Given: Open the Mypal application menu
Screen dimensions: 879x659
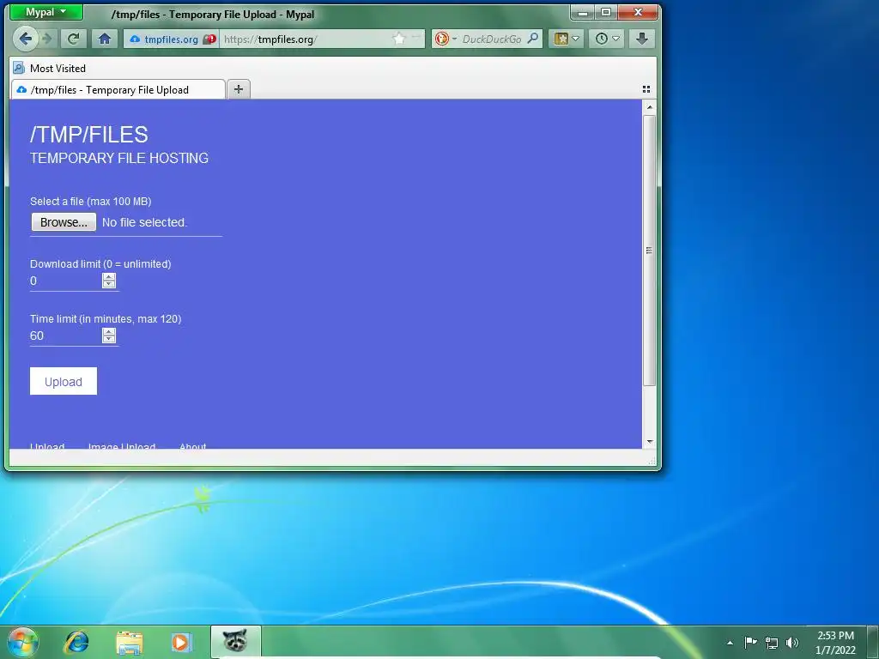Looking at the screenshot, I should point(46,12).
